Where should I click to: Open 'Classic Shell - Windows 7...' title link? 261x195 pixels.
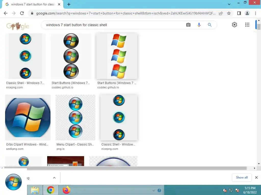tap(25, 83)
